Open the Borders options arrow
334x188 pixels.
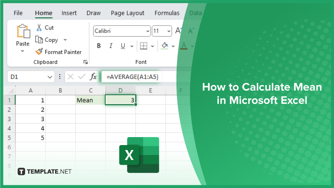coord(152,46)
